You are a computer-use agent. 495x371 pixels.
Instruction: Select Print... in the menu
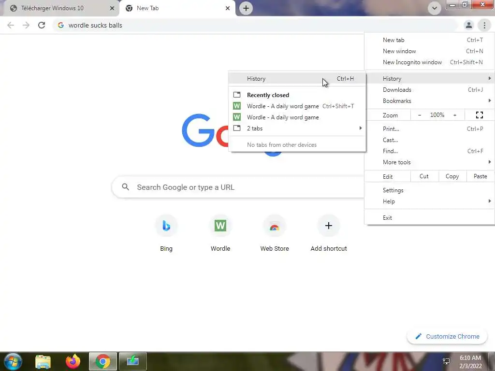pyautogui.click(x=429, y=128)
